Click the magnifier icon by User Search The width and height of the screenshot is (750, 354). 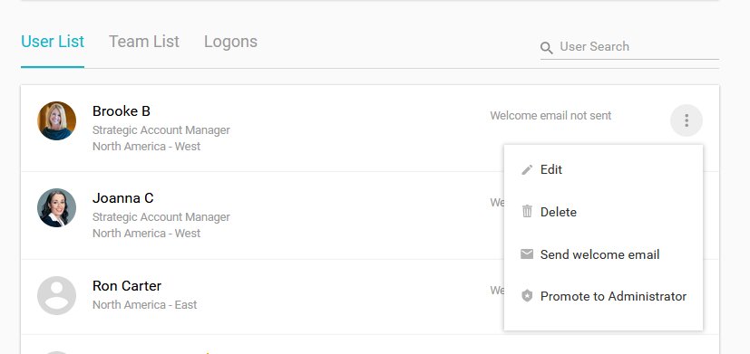pos(547,47)
